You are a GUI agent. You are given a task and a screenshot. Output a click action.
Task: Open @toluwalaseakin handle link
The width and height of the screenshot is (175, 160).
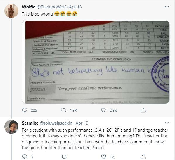[56, 123]
